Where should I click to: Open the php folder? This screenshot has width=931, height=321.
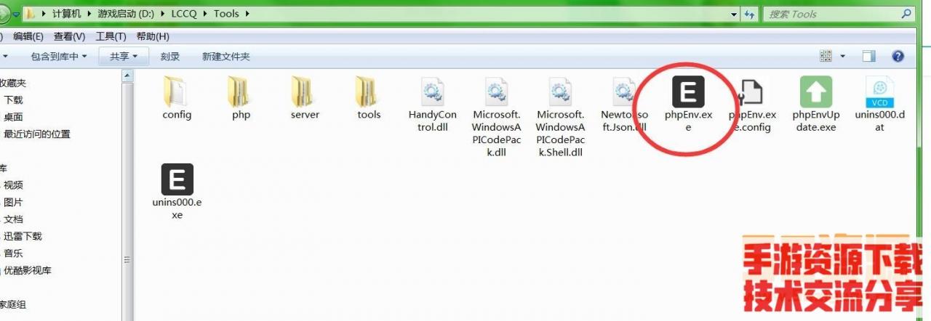pos(241,93)
